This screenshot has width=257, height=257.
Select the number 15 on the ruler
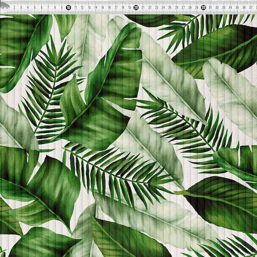pos(102,8)
